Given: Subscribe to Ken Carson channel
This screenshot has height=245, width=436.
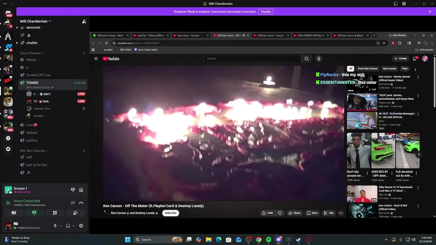Looking at the screenshot, I should pyautogui.click(x=171, y=213).
